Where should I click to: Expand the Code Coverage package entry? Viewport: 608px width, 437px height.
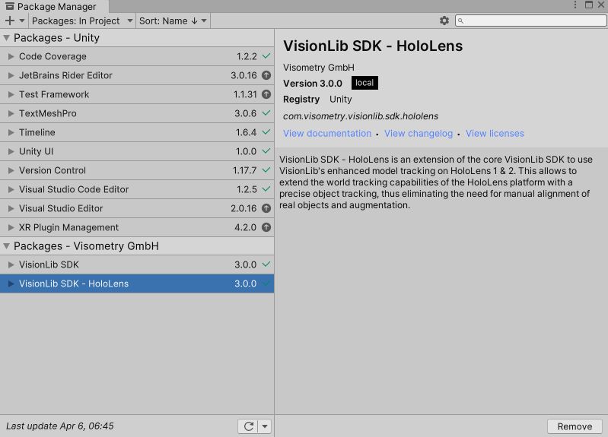tap(11, 56)
